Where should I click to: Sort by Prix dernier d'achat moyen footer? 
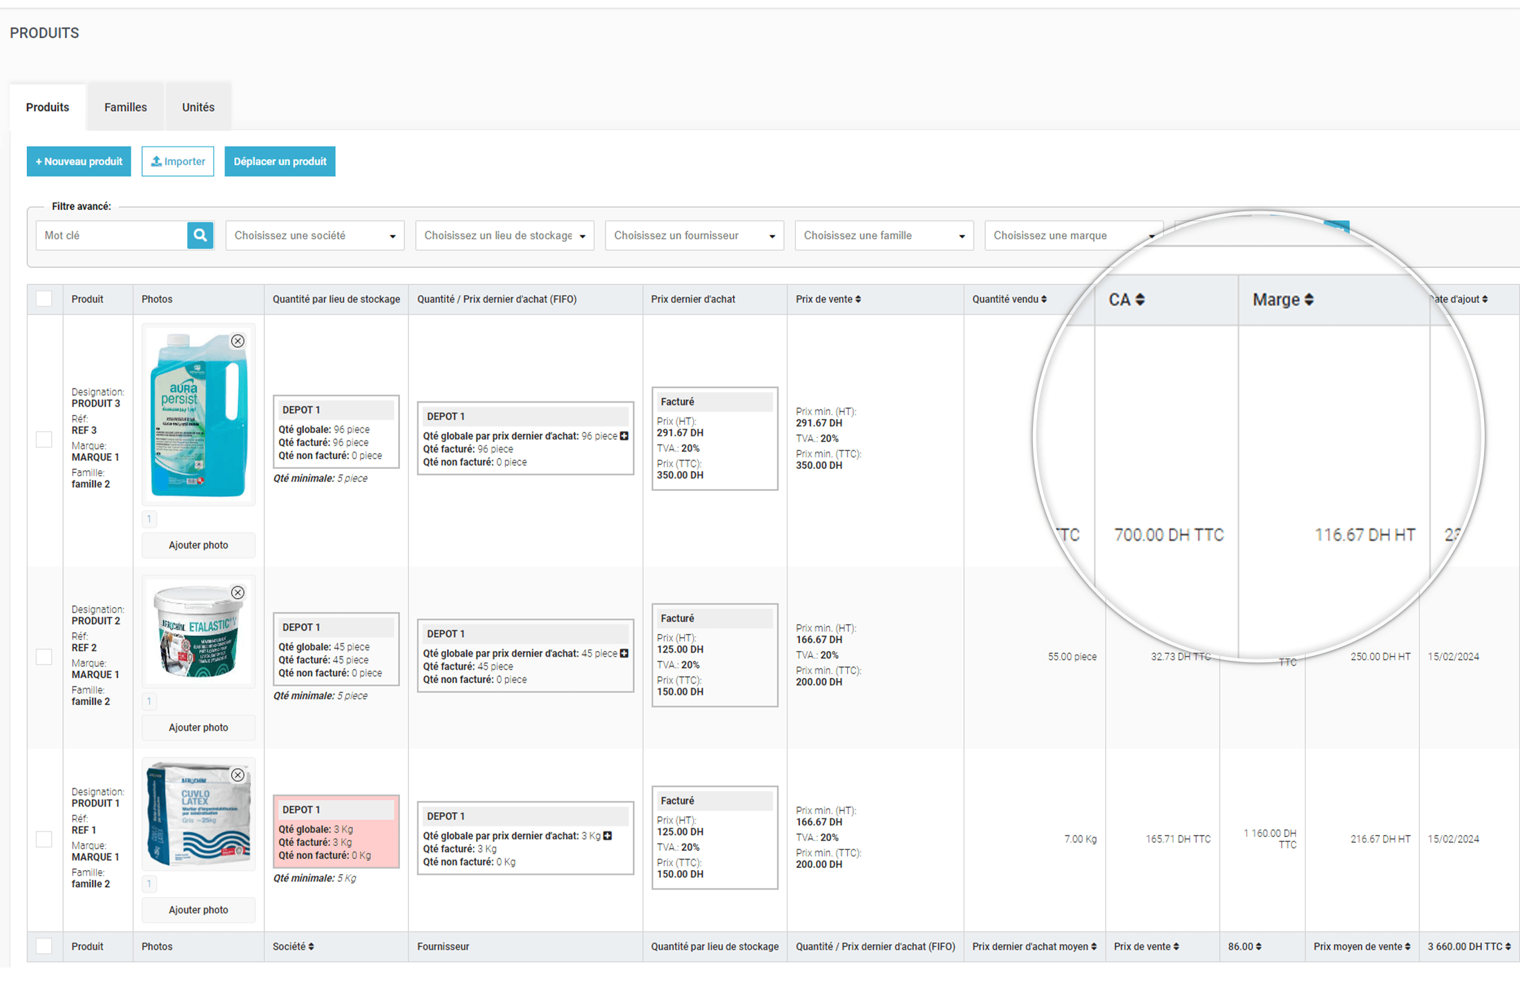pyautogui.click(x=1034, y=947)
